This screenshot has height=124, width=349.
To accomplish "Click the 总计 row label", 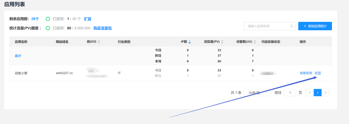I will 18,56.
